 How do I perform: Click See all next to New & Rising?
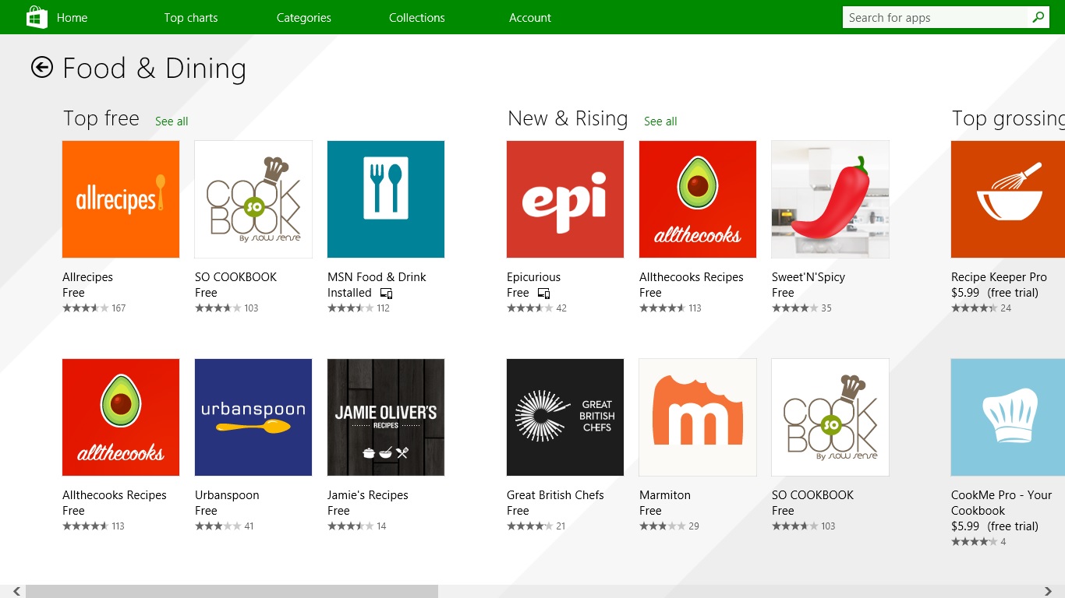click(x=660, y=121)
